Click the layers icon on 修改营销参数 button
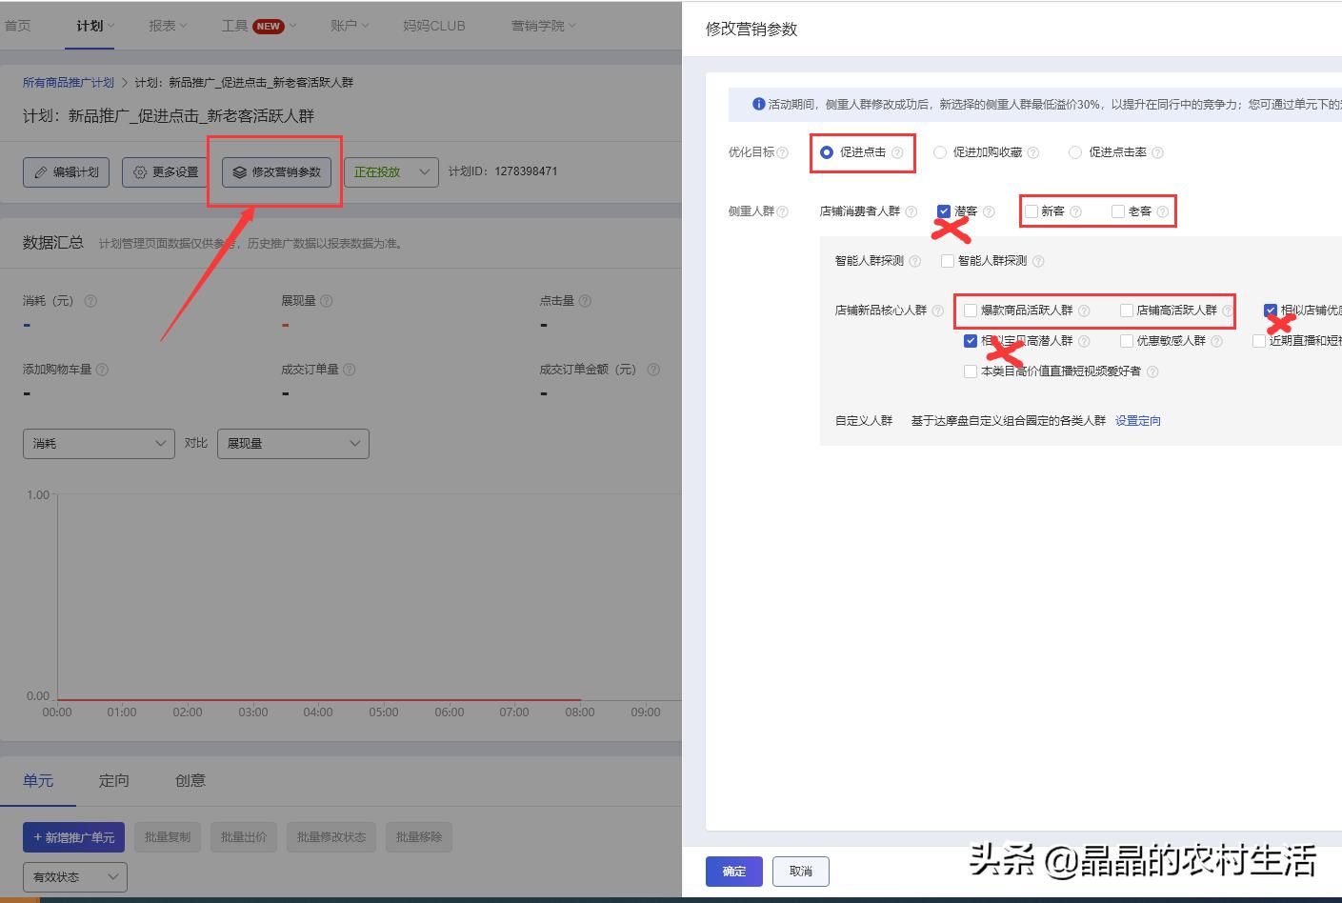 click(x=236, y=172)
